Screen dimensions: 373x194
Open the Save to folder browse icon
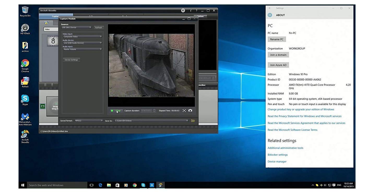(x=193, y=121)
